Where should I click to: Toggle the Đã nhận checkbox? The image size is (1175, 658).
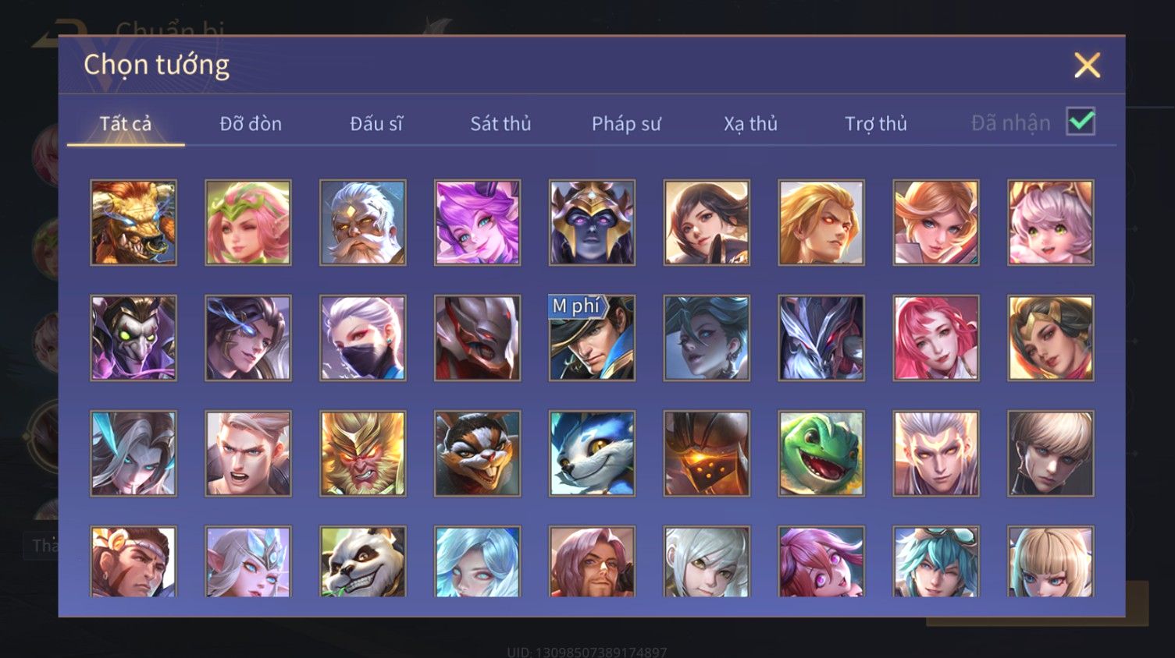(x=1081, y=122)
